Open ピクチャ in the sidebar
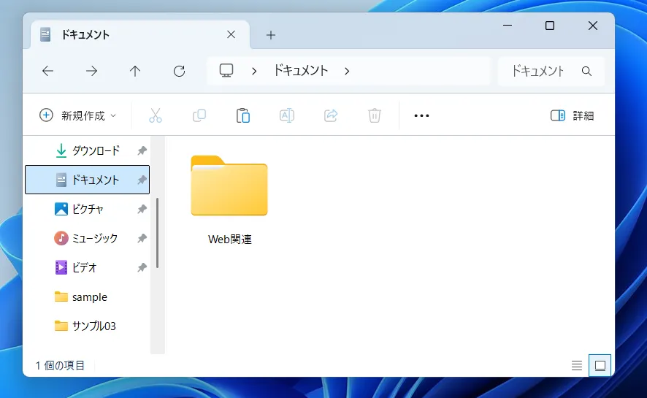 (x=87, y=209)
